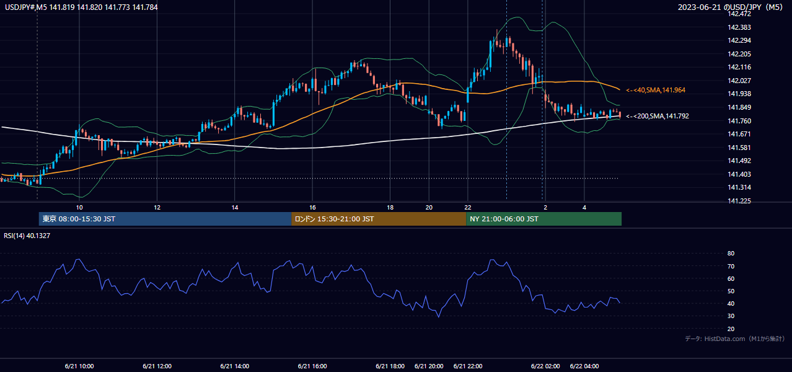Click the データ: HistData.com source credit
Viewport: 792px width, 372px height.
(x=734, y=339)
